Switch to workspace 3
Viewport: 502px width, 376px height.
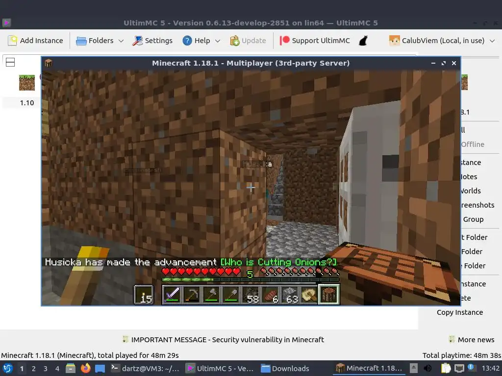[x=46, y=369]
